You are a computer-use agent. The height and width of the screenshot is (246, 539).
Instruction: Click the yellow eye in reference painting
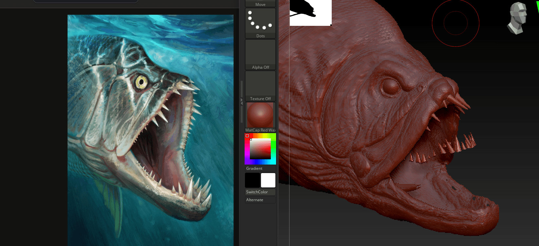[141, 82]
